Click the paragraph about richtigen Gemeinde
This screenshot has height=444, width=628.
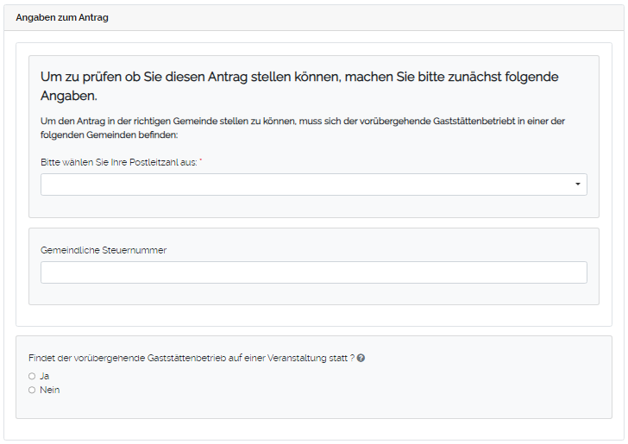click(302, 128)
